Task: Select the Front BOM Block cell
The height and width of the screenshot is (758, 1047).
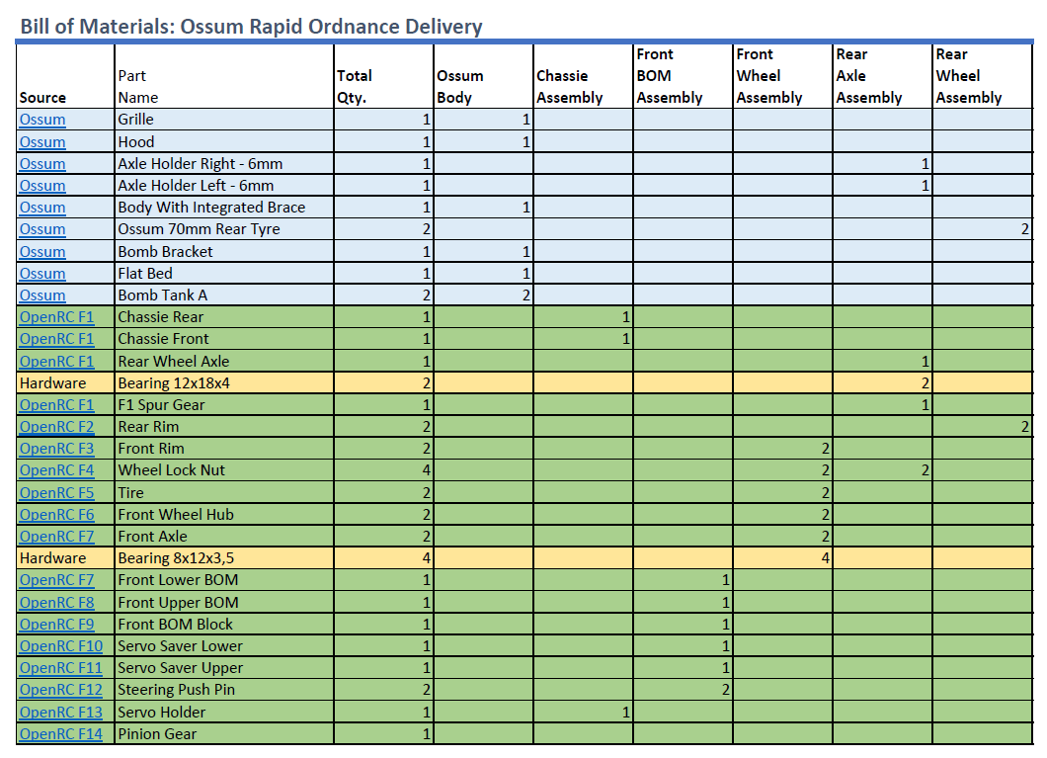Action: click(x=223, y=625)
